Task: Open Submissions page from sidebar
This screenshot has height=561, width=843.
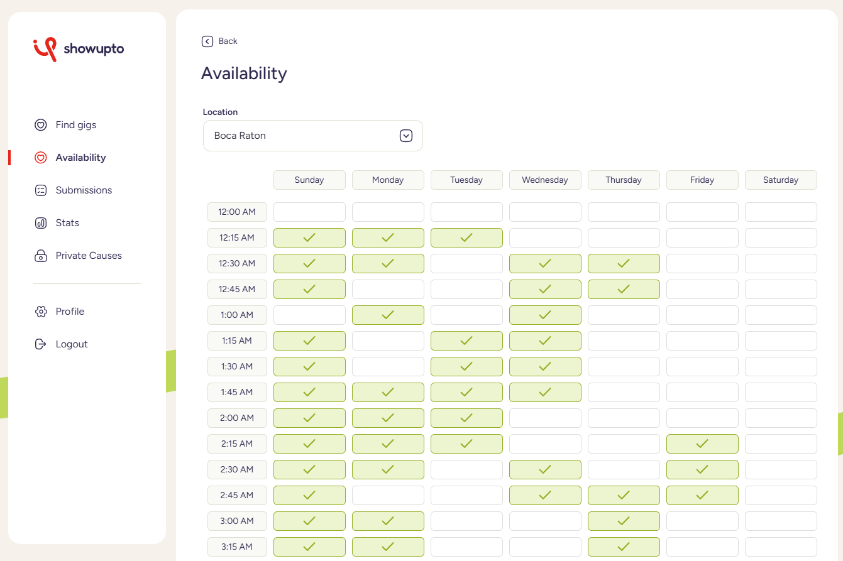Action: [x=84, y=190]
